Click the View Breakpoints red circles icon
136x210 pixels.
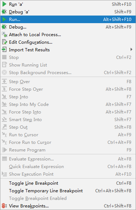coord(4,206)
